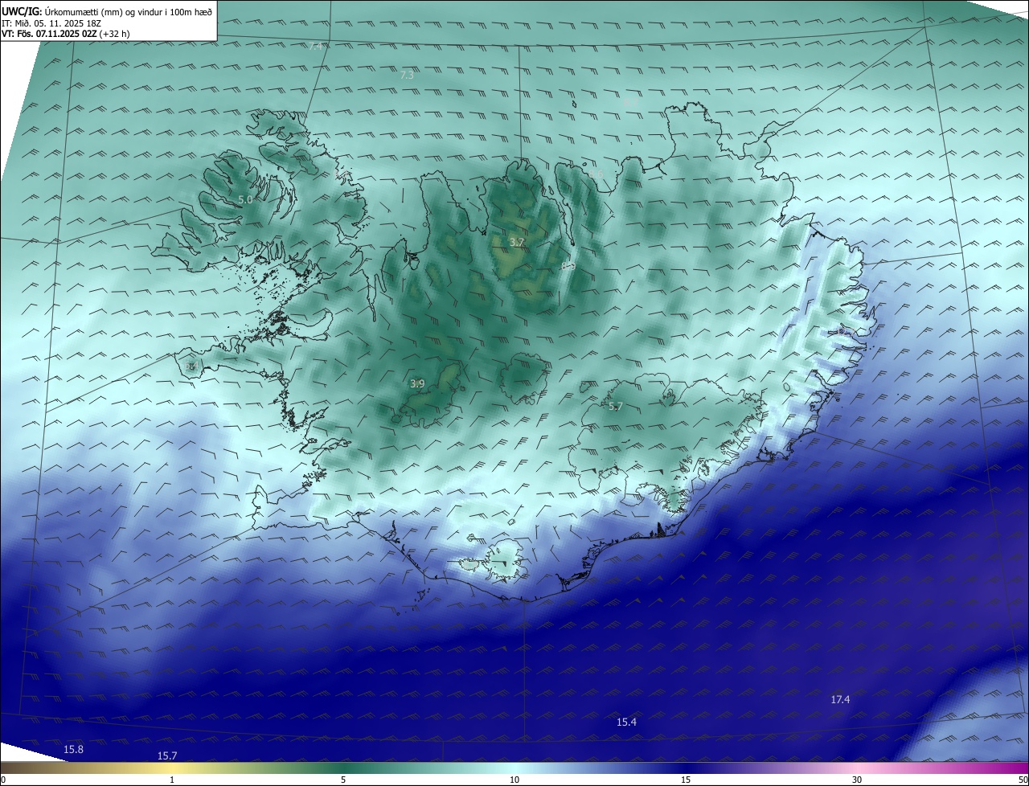Click the 3.7 value in north Iceland
Screen dimensions: 1029x786
(517, 242)
